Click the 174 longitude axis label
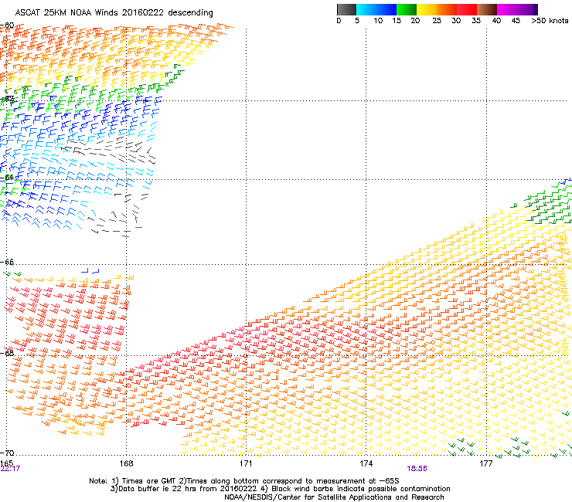The image size is (572, 502). click(x=366, y=463)
